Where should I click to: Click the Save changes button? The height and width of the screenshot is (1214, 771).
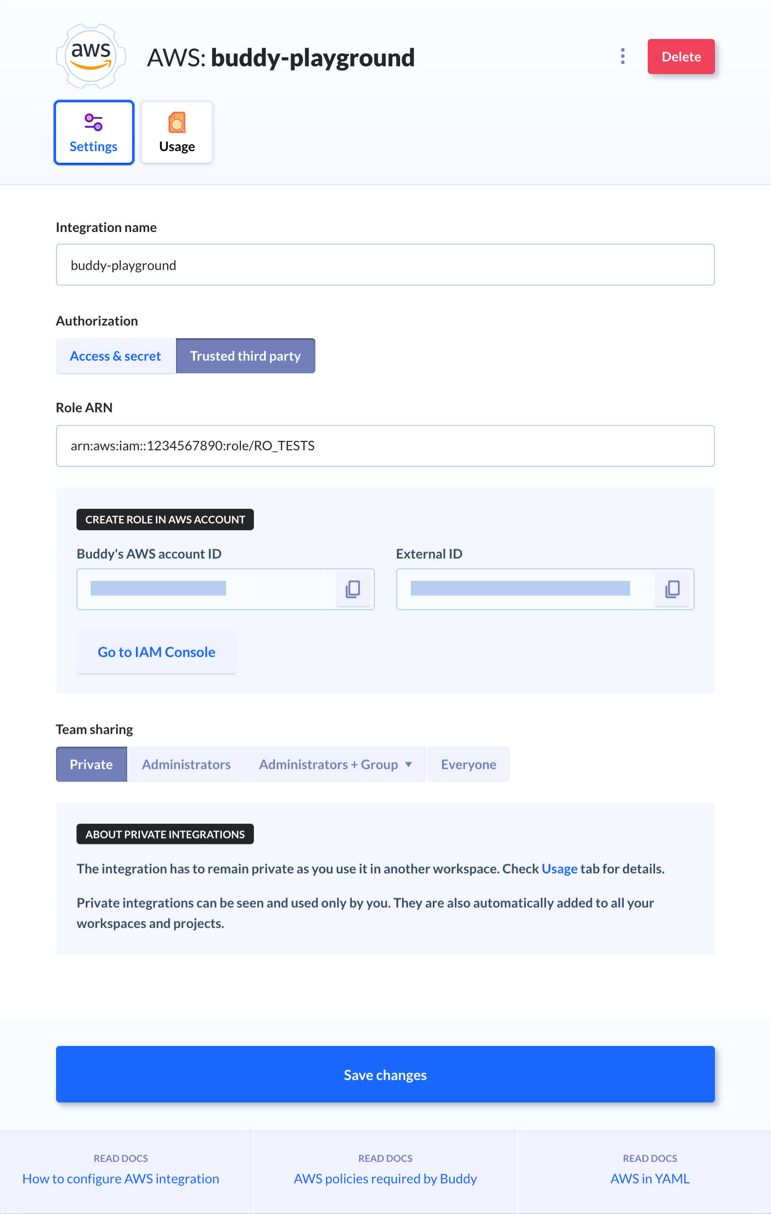click(385, 1074)
